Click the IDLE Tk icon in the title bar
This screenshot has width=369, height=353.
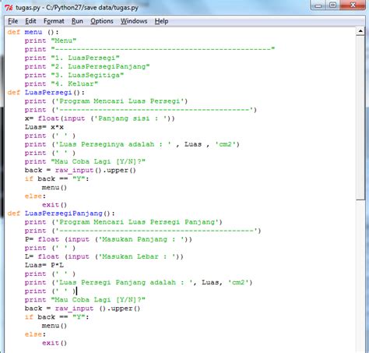9,8
